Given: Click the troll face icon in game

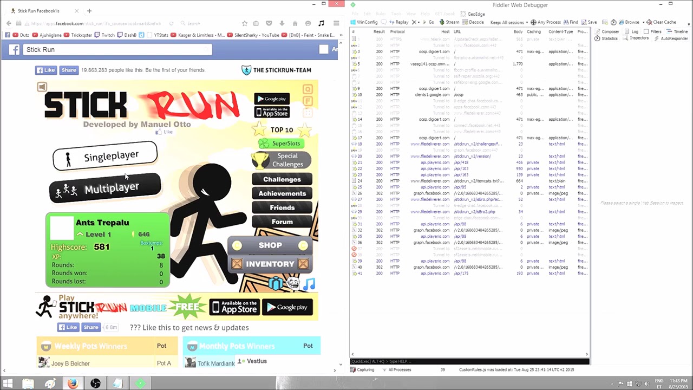Looking at the screenshot, I should [x=293, y=283].
